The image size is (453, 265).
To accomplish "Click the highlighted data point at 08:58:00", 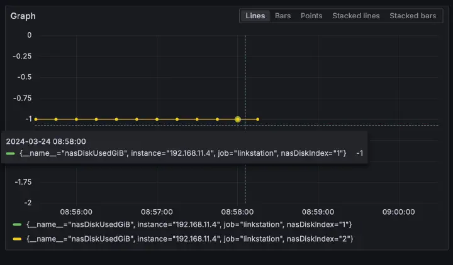I will click(x=237, y=119).
